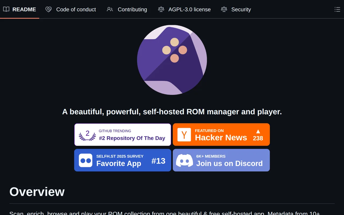344x215 pixels.
Task: Switch to the Code of conduct tab
Action: tap(71, 9)
